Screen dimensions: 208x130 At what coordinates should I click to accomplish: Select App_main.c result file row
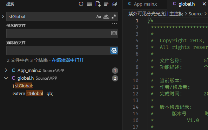click(61, 71)
